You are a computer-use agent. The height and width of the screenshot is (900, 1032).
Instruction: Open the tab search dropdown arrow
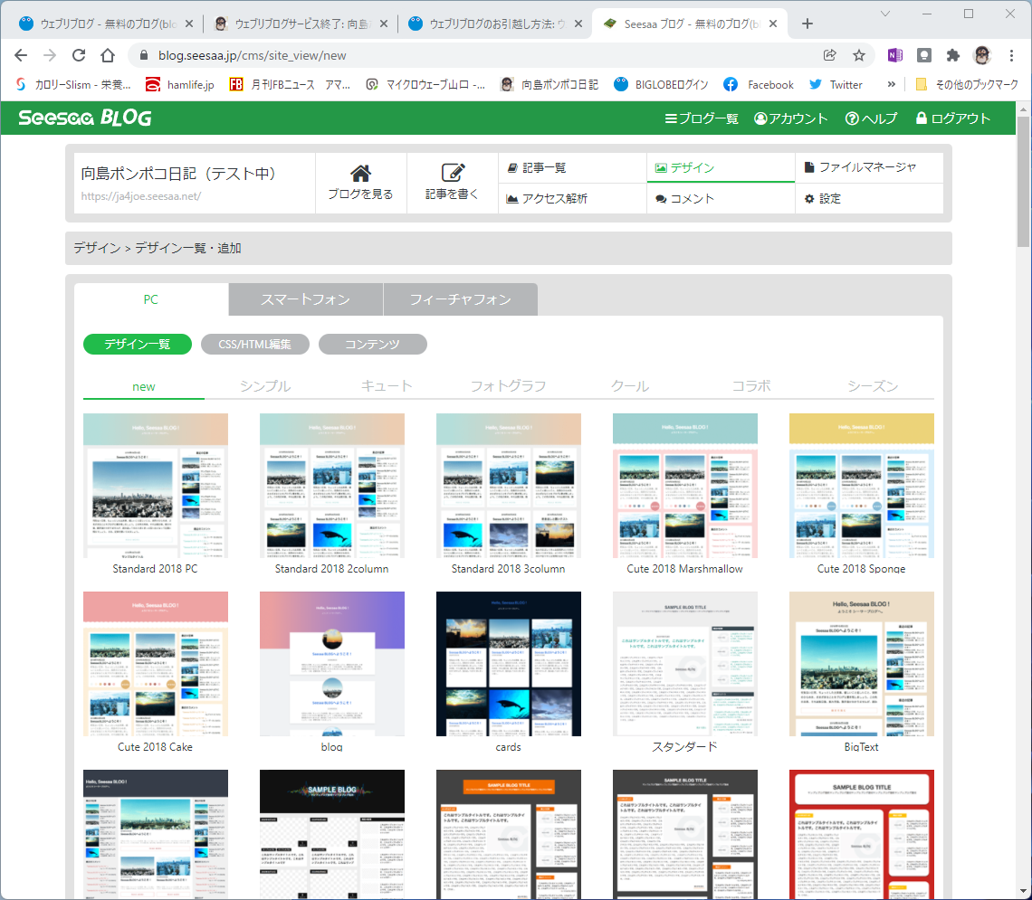pyautogui.click(x=885, y=14)
